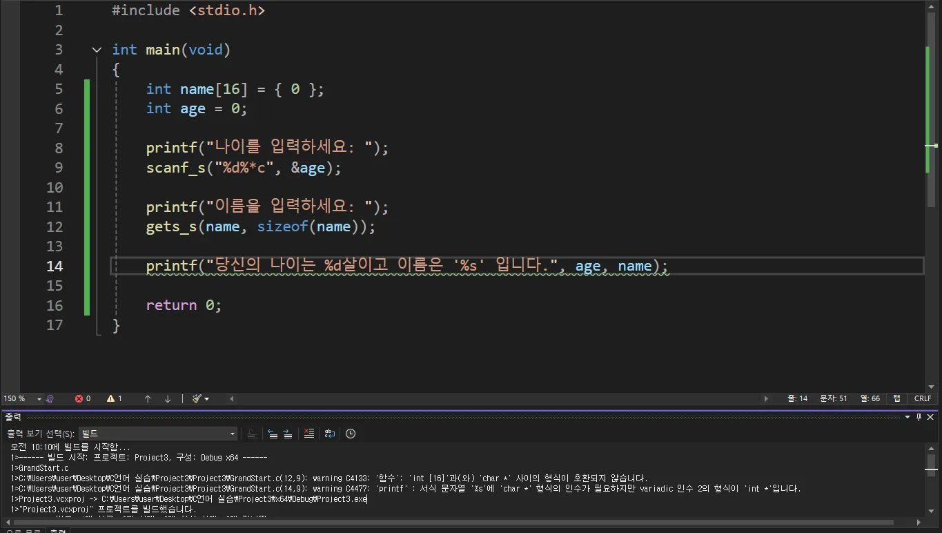
Task: Click the scanf_s call on line 9
Action: pos(244,168)
